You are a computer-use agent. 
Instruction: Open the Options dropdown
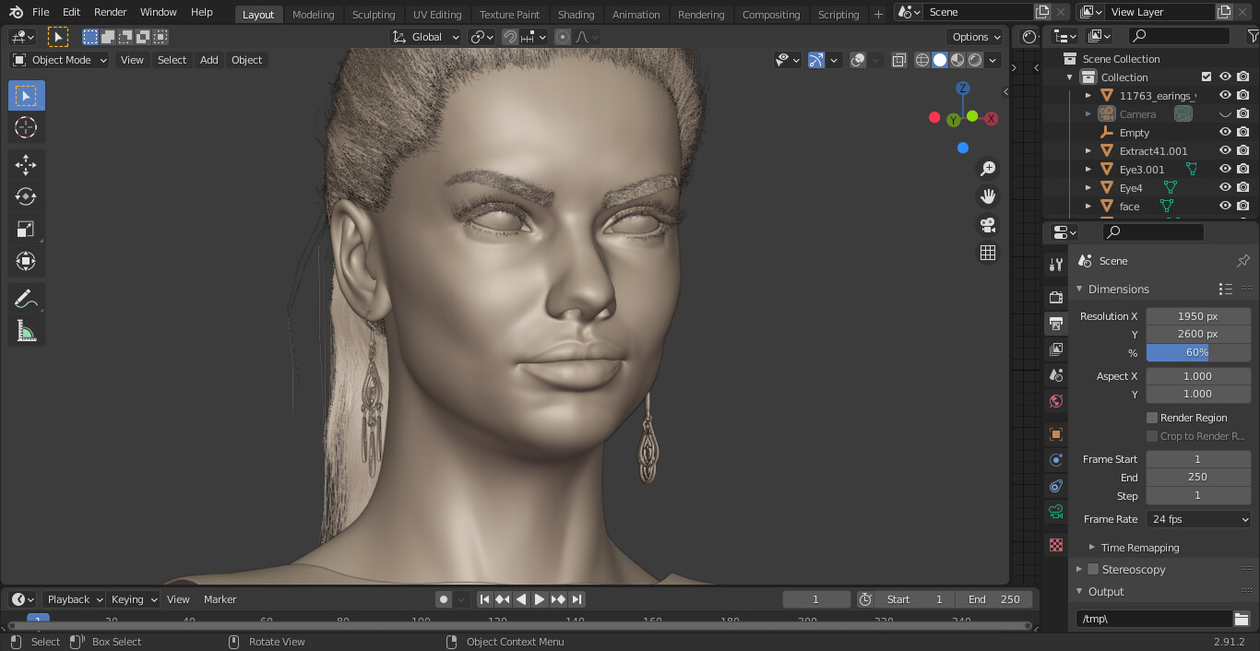(x=975, y=37)
